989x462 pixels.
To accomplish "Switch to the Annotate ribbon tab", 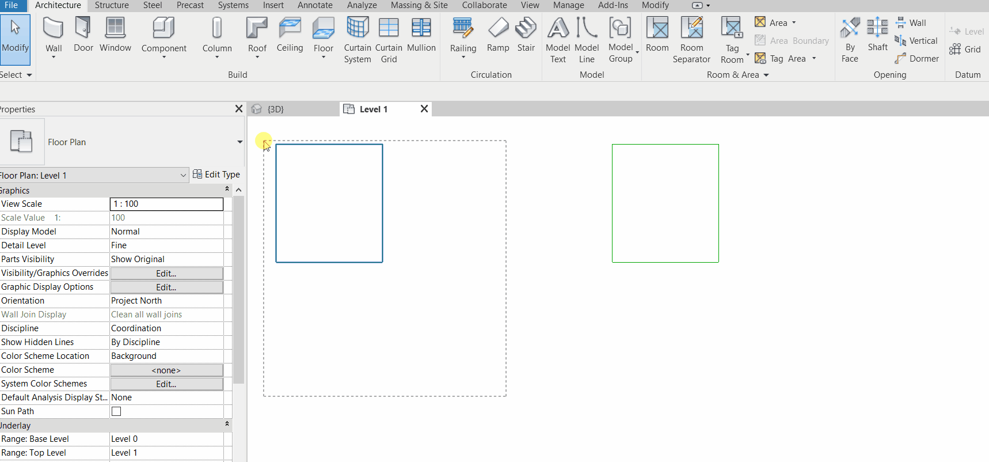I will pyautogui.click(x=315, y=5).
